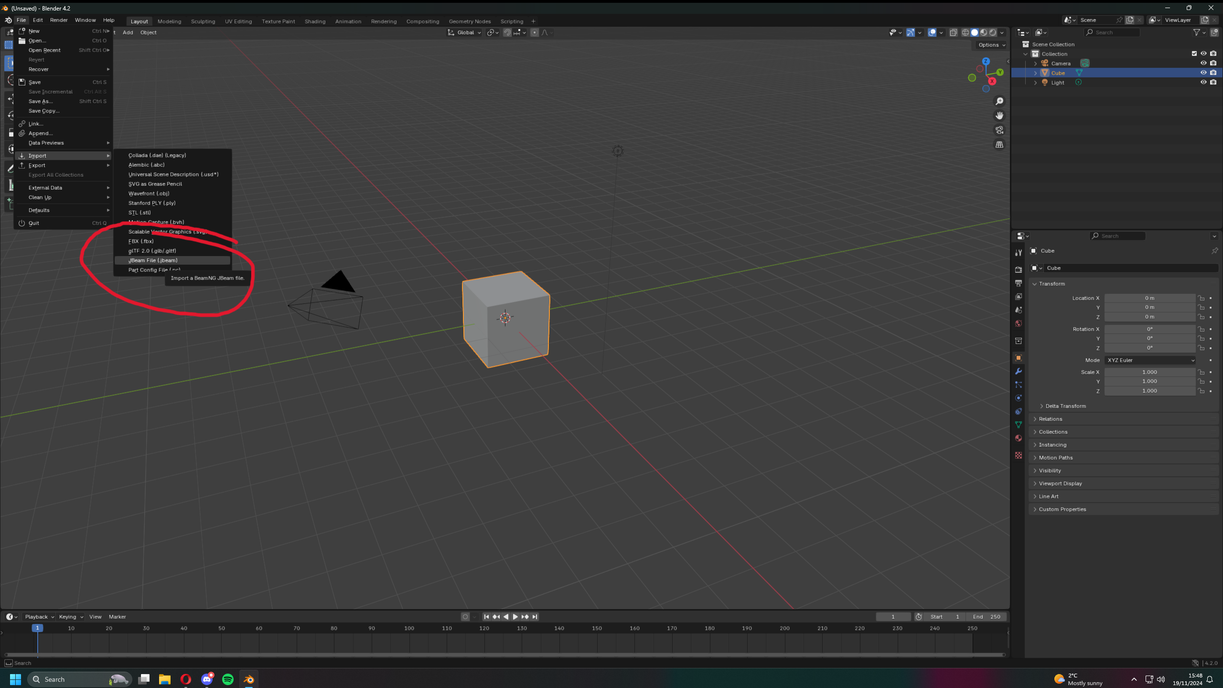Screen dimensions: 1223x688
Task: Select JBeam File (.jbeam) import option
Action: point(172,260)
